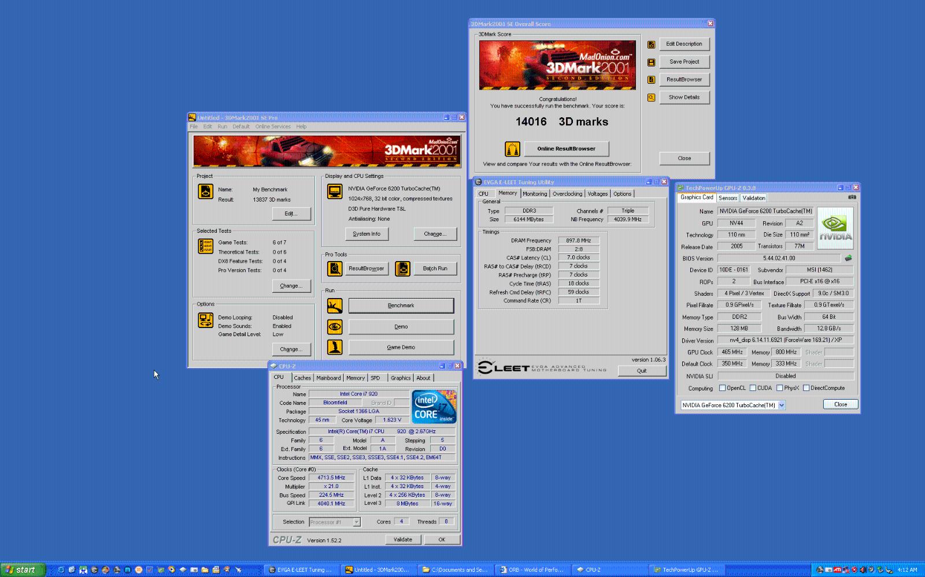925x577 pixels.
Task: Click the BIOS save icon in GPU-Z
Action: click(x=848, y=258)
